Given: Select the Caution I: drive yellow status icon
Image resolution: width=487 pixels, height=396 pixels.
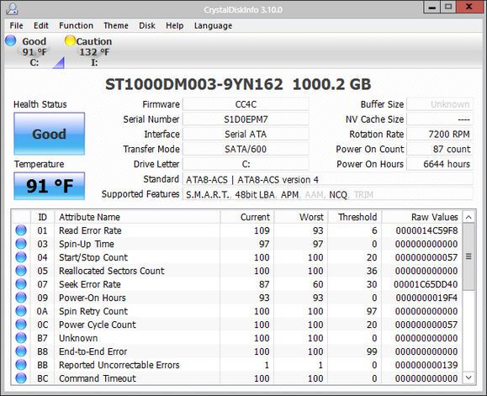Looking at the screenshot, I should pos(70,40).
